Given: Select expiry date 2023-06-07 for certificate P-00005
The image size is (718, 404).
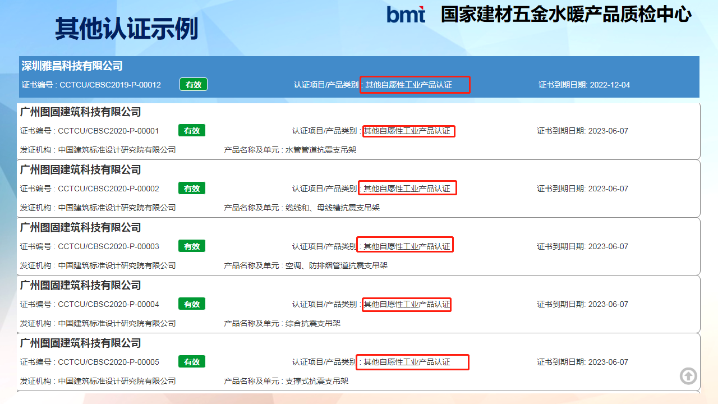Looking at the screenshot, I should [608, 362].
